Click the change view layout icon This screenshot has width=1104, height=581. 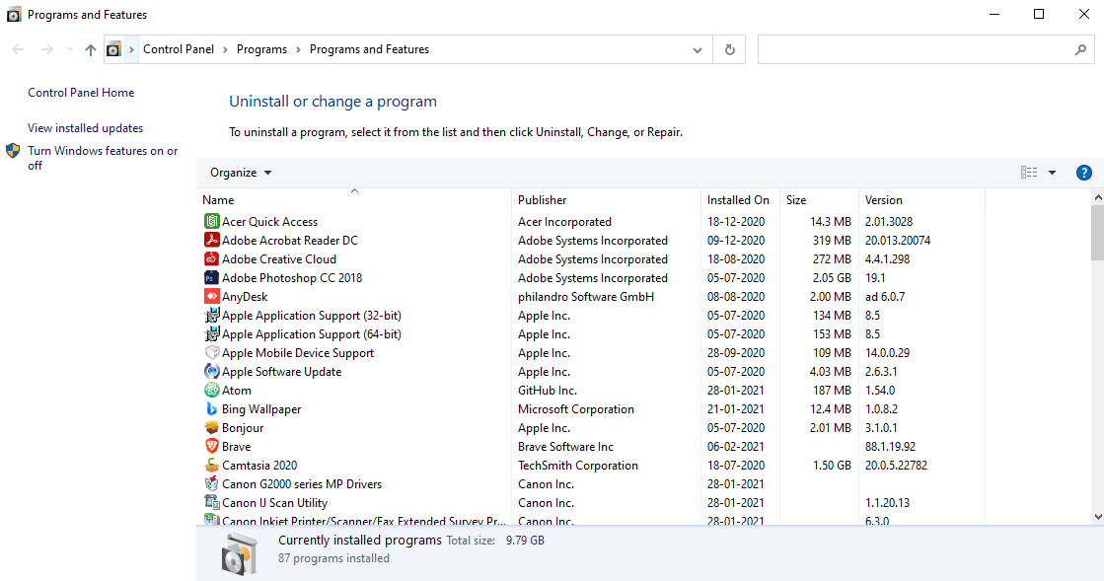(1029, 173)
